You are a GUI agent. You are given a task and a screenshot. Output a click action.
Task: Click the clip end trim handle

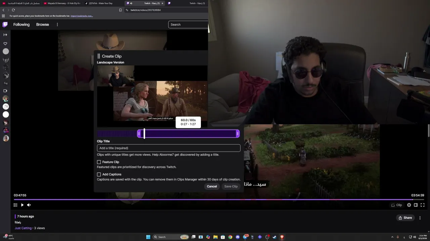(238, 134)
